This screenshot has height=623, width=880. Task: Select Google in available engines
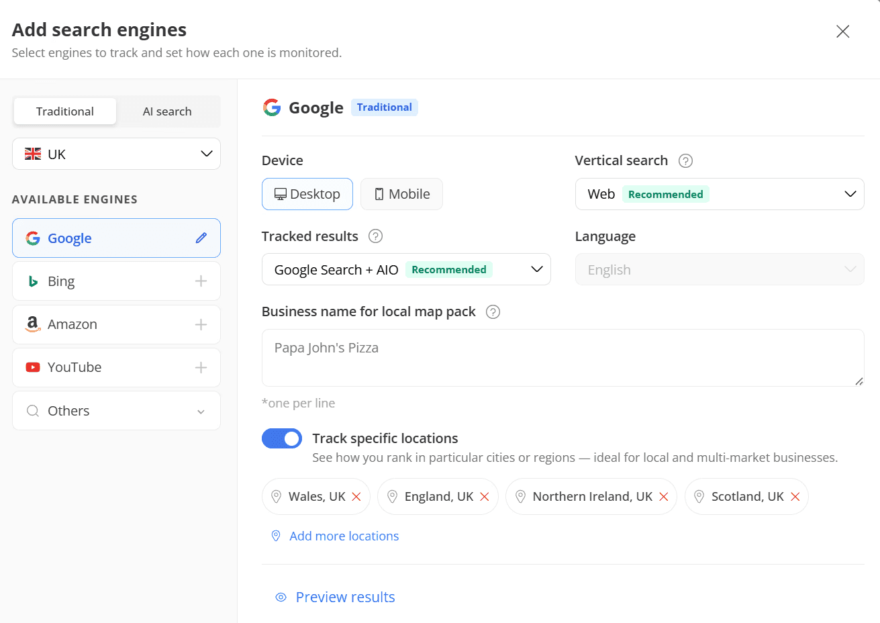(x=116, y=238)
